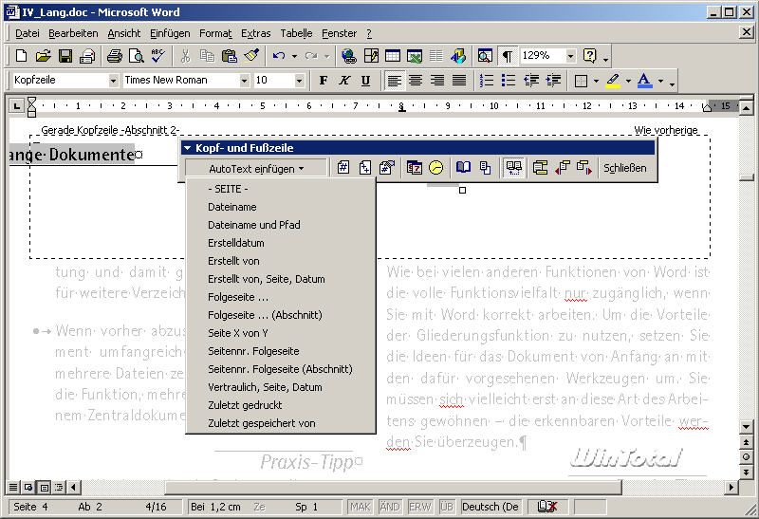Undo the last action
This screenshot has width=759, height=519.
coord(279,56)
